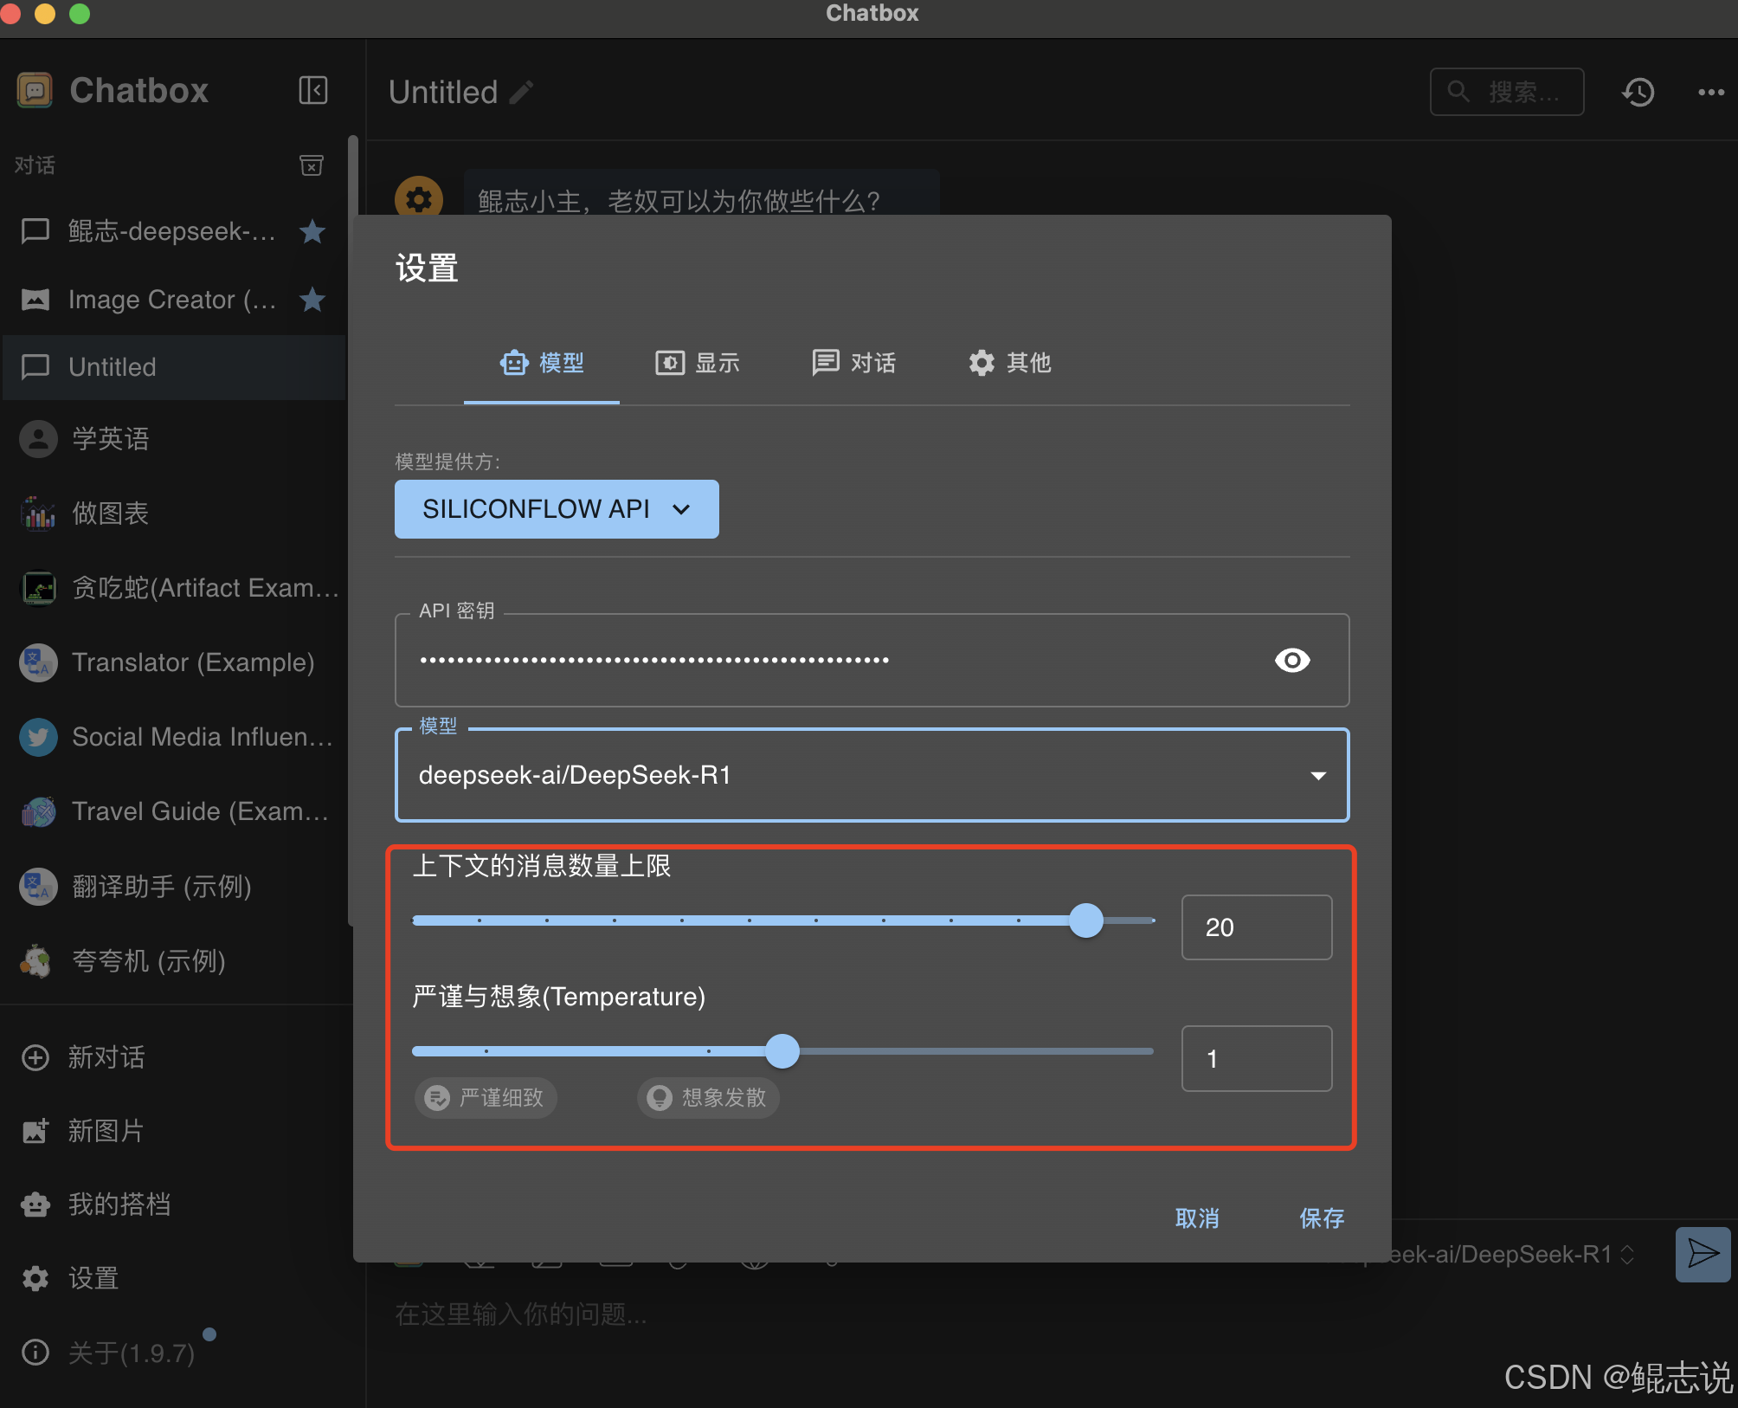Open the history clock icon
This screenshot has height=1408, width=1738.
click(1638, 92)
